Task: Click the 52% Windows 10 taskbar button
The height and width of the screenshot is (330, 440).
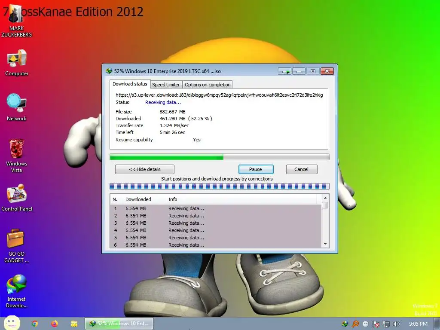Action: point(119,324)
